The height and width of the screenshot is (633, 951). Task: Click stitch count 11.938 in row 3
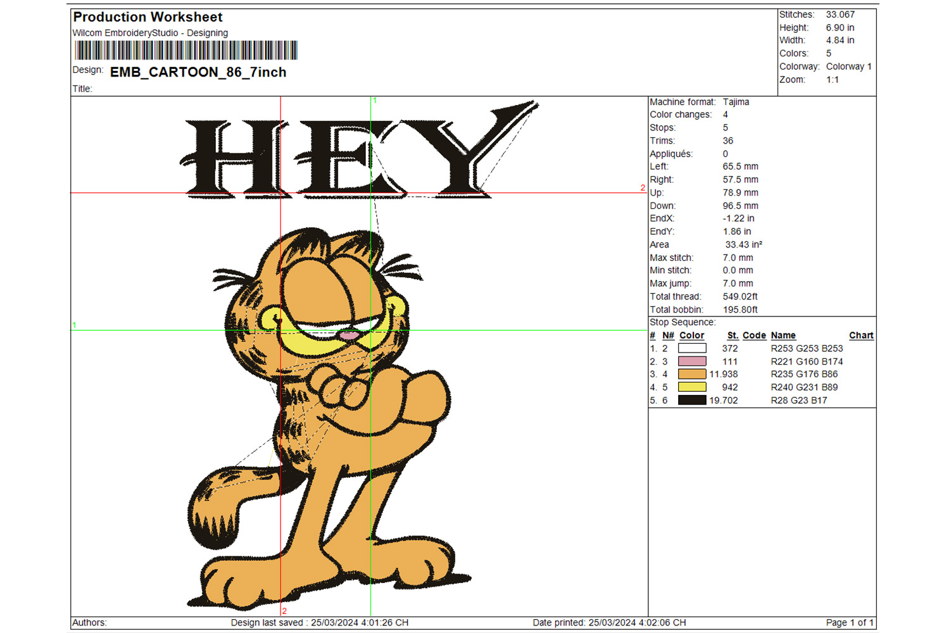pos(723,374)
